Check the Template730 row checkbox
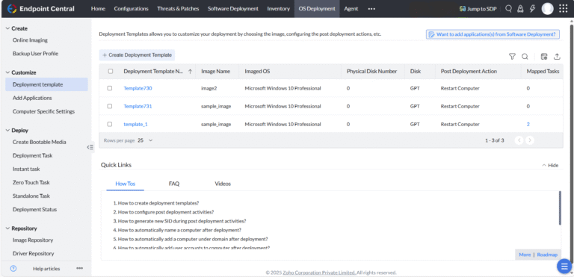574x277 pixels. [x=109, y=88]
